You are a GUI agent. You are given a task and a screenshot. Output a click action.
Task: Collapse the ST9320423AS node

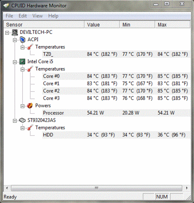pos(15,121)
